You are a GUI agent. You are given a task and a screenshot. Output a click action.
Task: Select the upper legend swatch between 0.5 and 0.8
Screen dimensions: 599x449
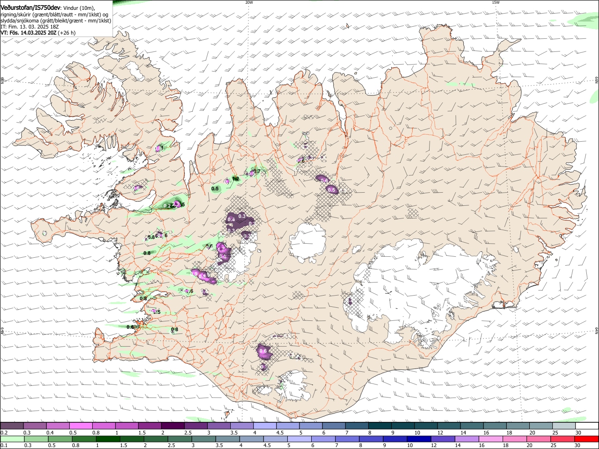pos(80,426)
